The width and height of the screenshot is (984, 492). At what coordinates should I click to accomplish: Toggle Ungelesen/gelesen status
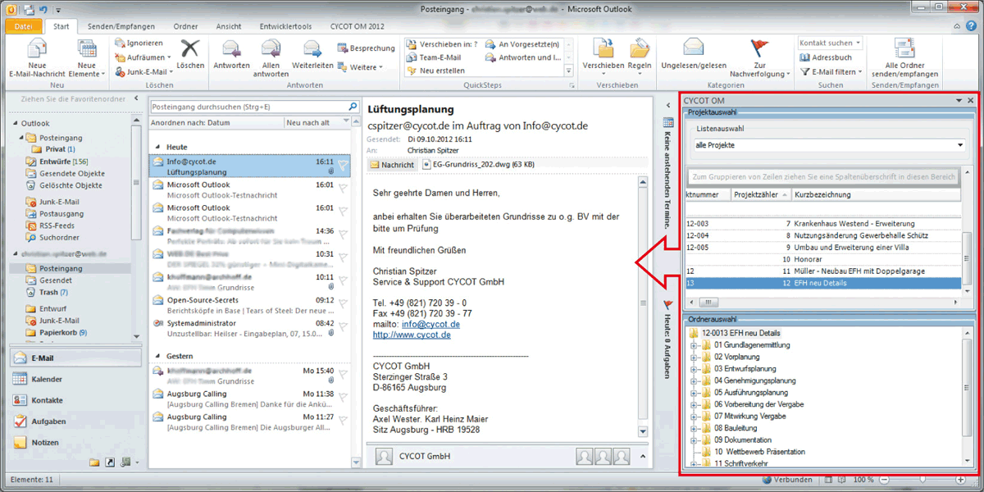[x=693, y=54]
